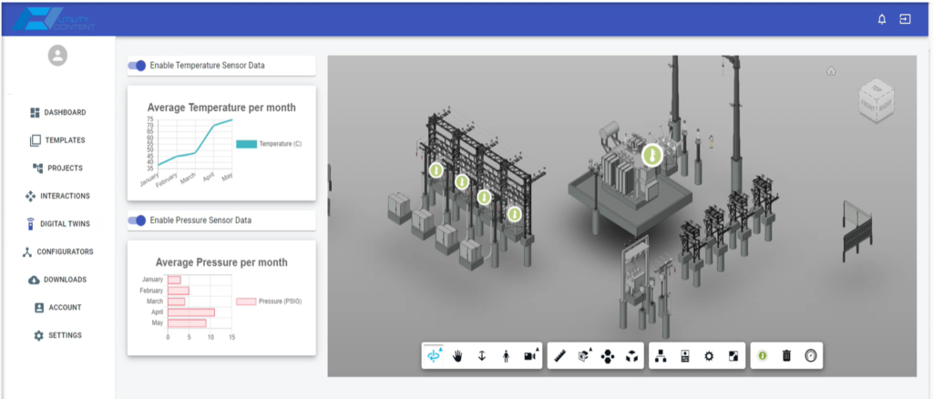The height and width of the screenshot is (399, 933).
Task: Toggle Enable Temperature Sensor Data switch
Action: pos(137,66)
